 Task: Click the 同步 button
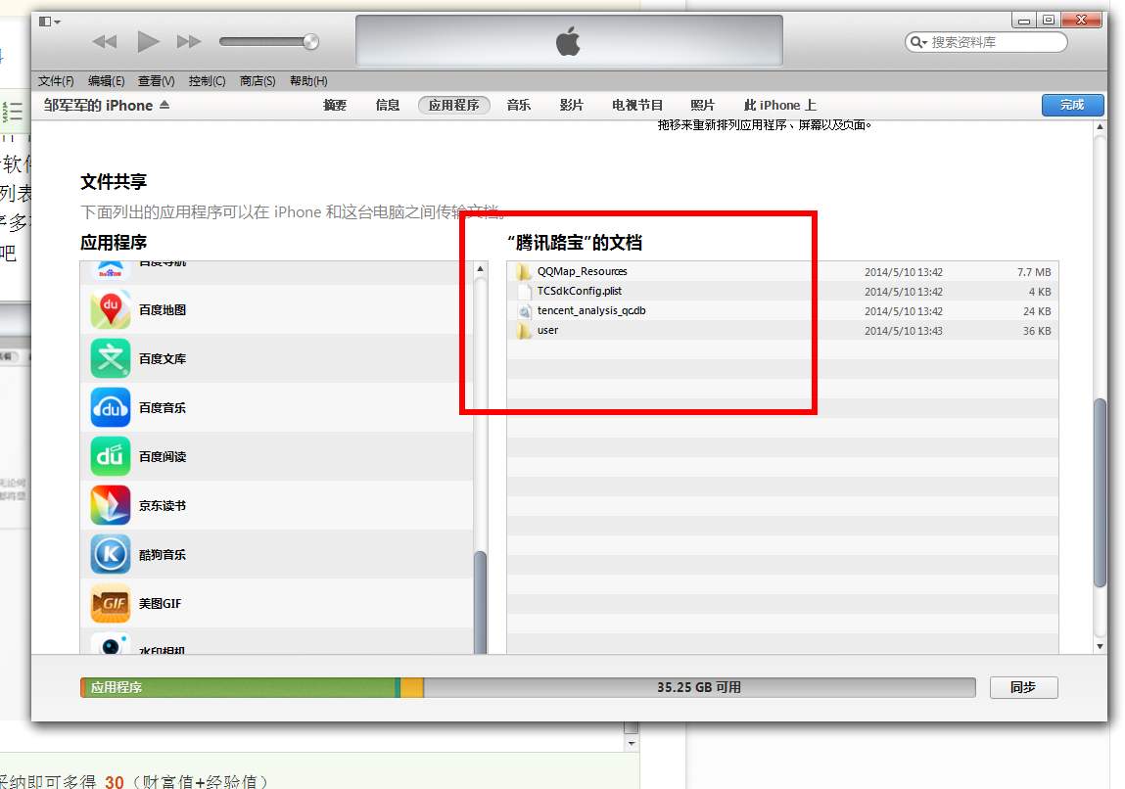(1023, 687)
